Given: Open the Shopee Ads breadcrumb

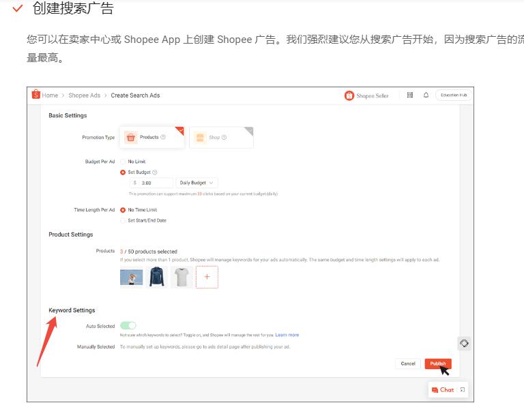Looking at the screenshot, I should (84, 95).
